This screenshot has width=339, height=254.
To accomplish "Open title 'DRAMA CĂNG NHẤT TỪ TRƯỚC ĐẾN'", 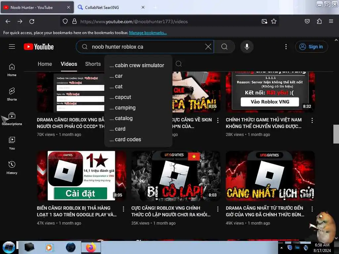I will pyautogui.click(x=265, y=211).
